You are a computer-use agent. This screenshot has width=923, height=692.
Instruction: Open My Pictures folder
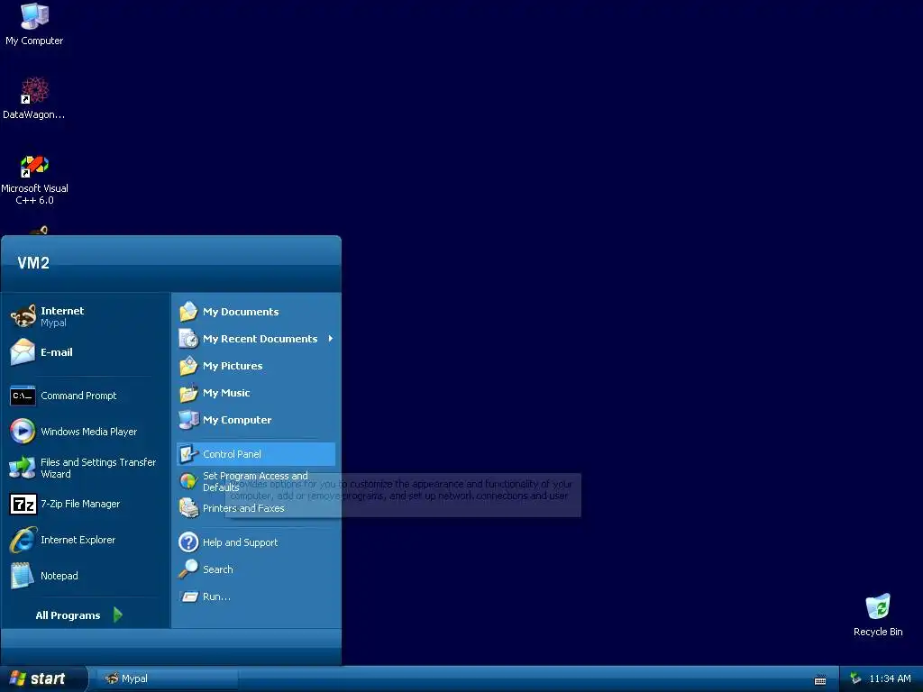(256, 366)
